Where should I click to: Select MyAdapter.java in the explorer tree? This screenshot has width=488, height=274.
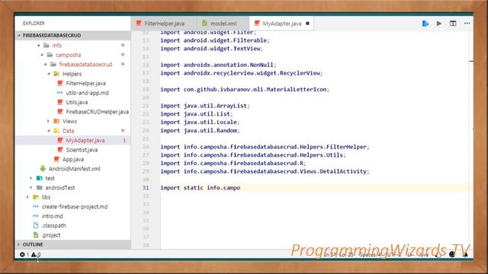[73, 140]
